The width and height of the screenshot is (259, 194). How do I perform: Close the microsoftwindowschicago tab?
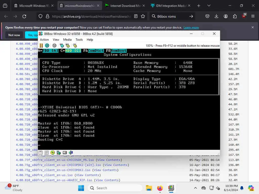pos(98,6)
